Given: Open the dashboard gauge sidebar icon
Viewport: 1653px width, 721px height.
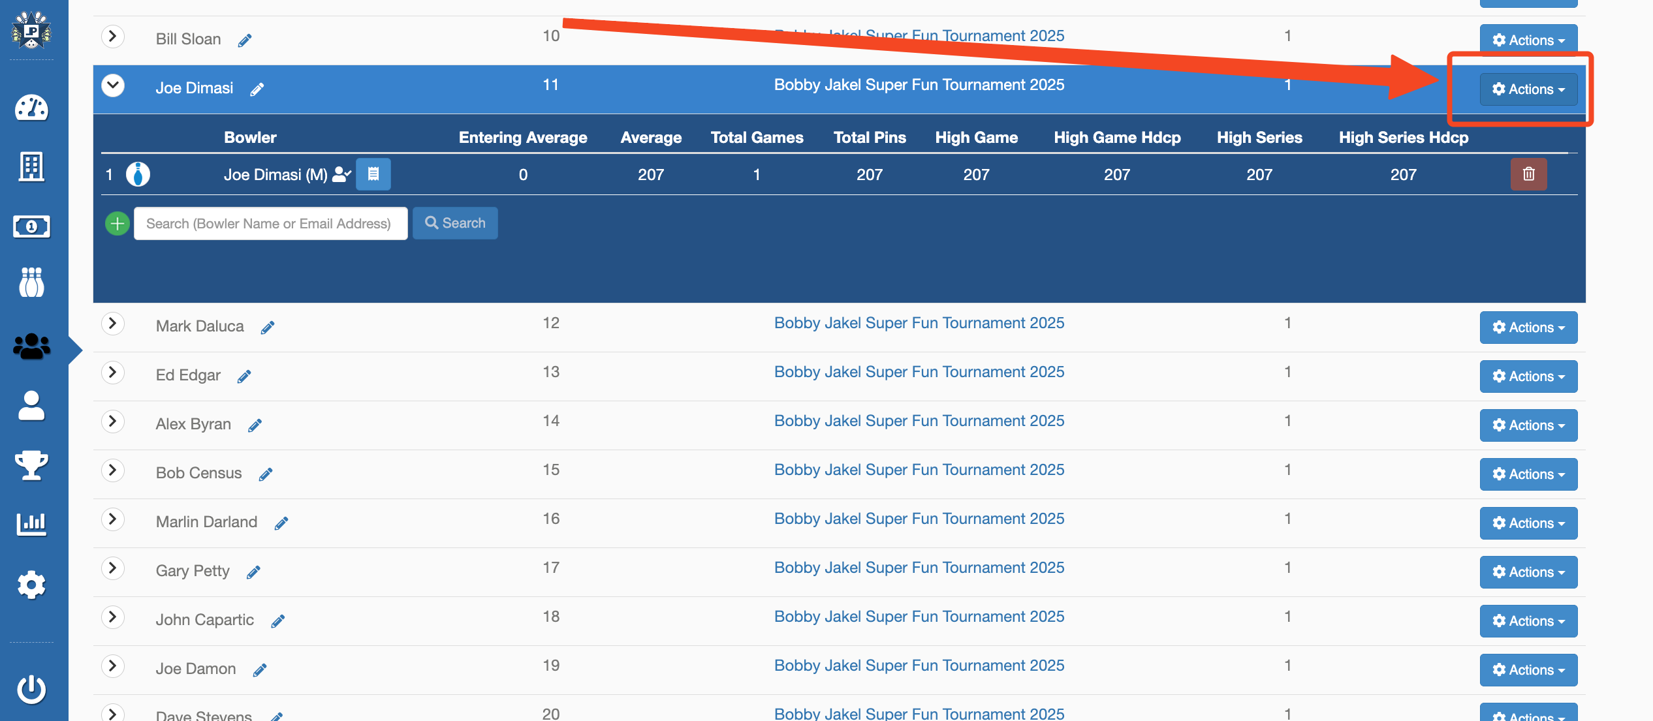Looking at the screenshot, I should (31, 108).
